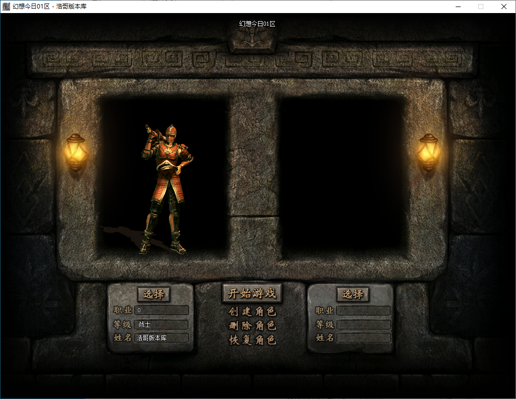This screenshot has width=516, height=399.
Task: Click the right 选择 button for the empty slot
Action: click(353, 294)
